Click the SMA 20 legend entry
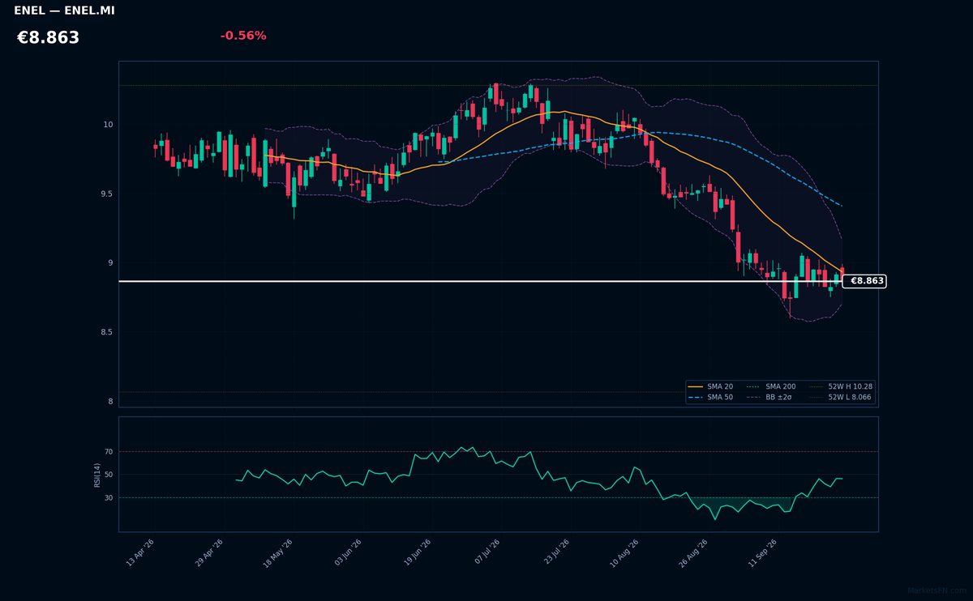Viewport: 973px width, 601px height. (711, 387)
